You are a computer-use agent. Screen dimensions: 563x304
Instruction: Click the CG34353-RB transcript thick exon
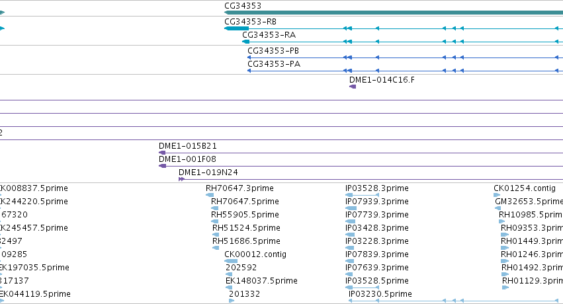tap(237, 28)
